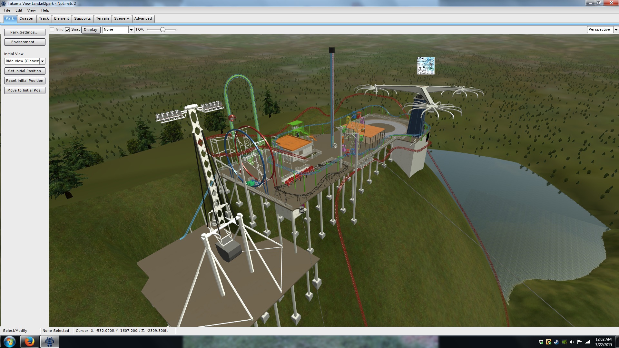619x348 pixels.
Task: Click the FOV slider handle
Action: pyautogui.click(x=163, y=30)
